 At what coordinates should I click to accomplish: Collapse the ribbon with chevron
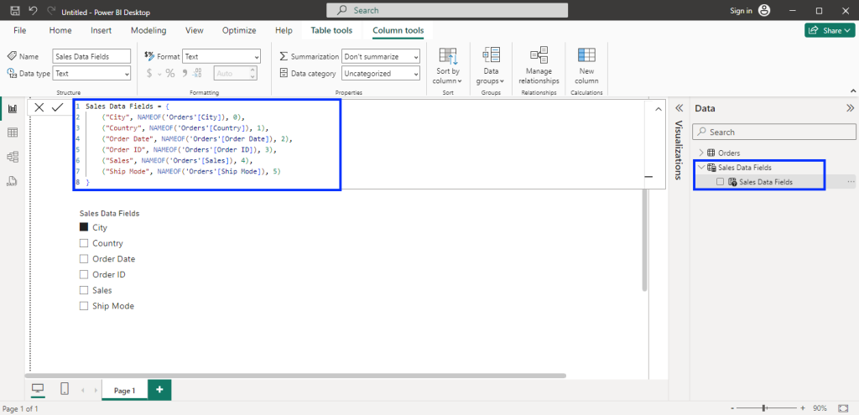pos(852,91)
